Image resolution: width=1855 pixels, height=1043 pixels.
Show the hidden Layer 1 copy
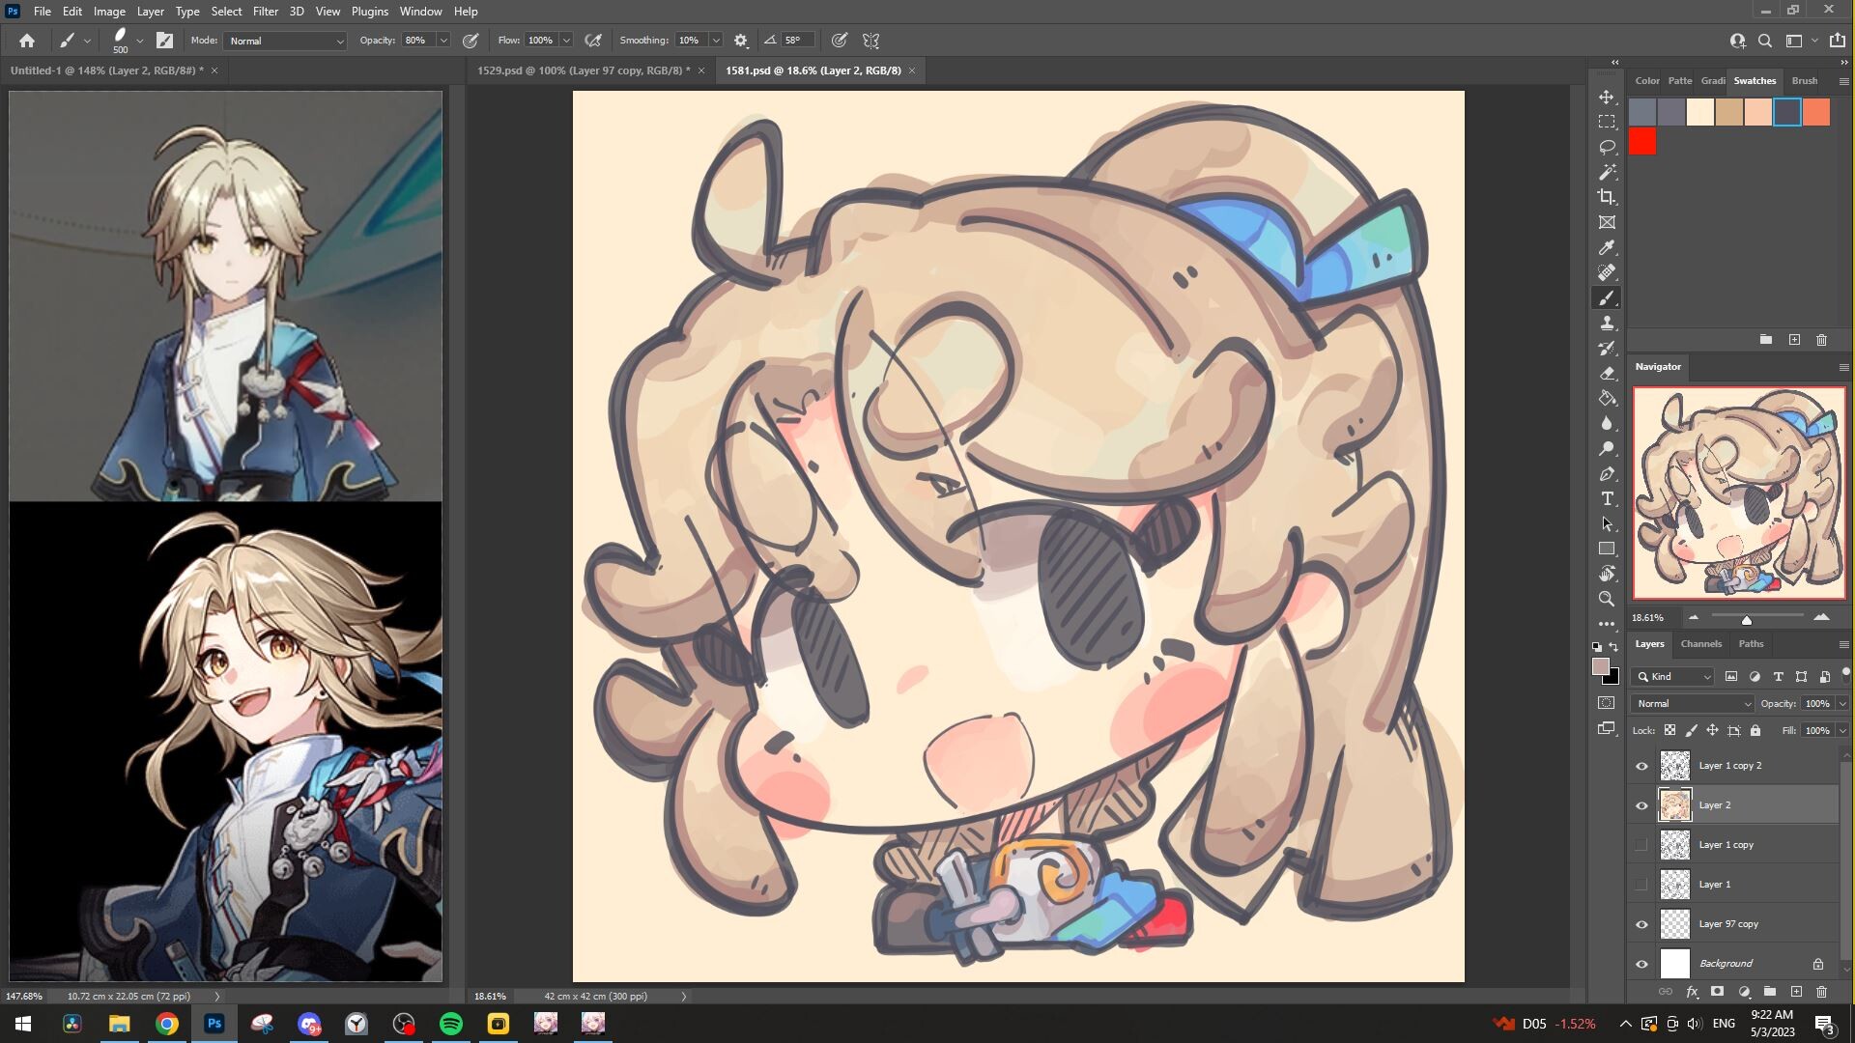pyautogui.click(x=1641, y=845)
